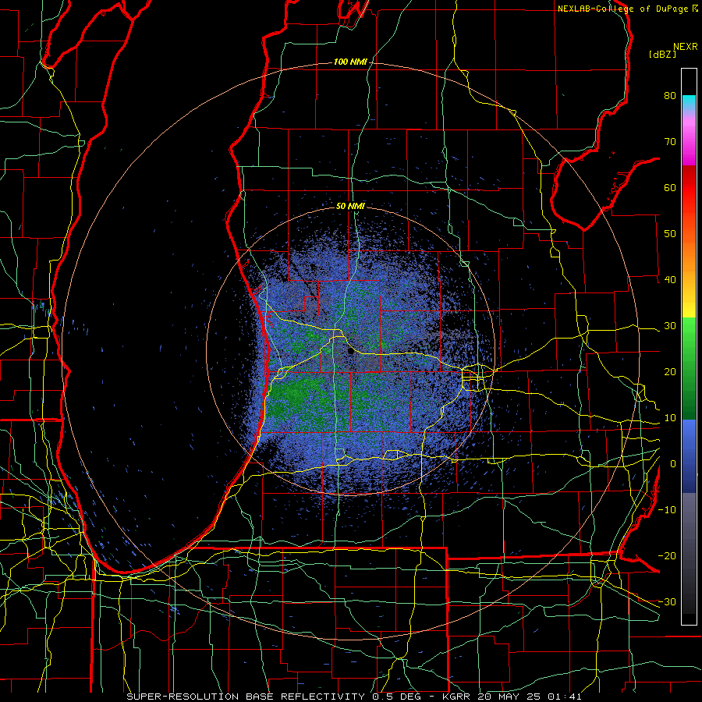
Task: Click the -30 dBZ scale value
Action: pyautogui.click(x=667, y=602)
